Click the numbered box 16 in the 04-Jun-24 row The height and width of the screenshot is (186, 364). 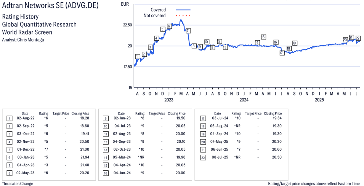[106, 173]
